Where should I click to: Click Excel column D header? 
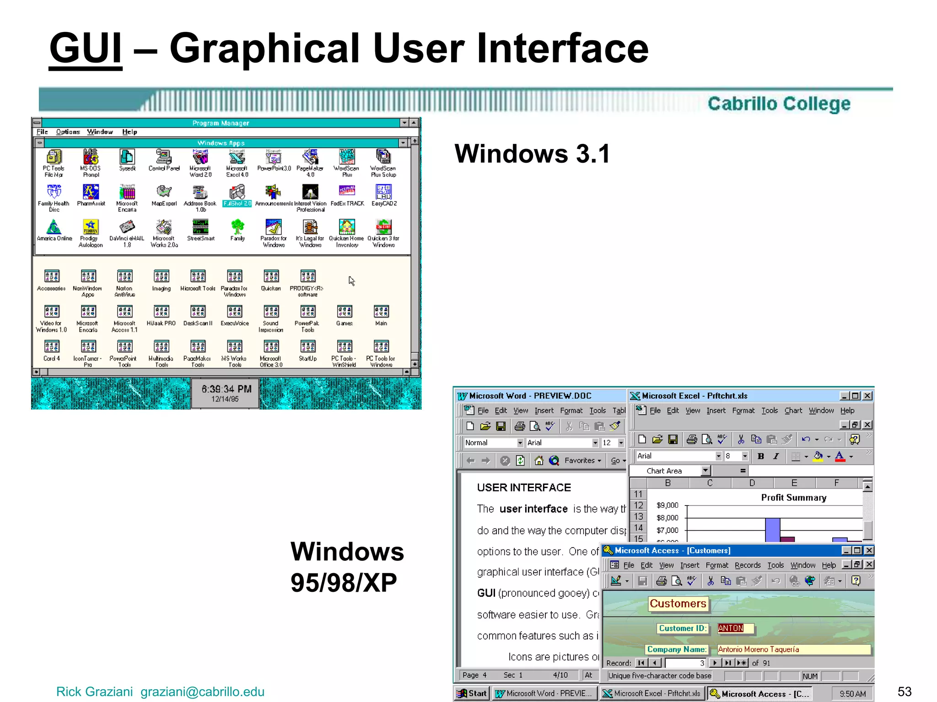click(x=752, y=483)
